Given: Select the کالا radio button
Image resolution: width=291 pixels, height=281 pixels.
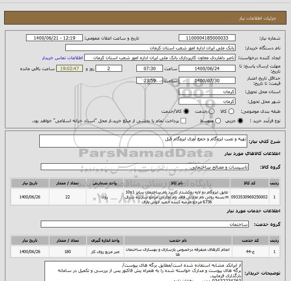Looking at the screenshot, I should pos(231,111).
